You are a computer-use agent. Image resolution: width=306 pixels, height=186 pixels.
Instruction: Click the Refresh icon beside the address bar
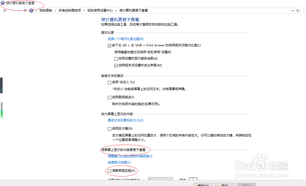298,11
